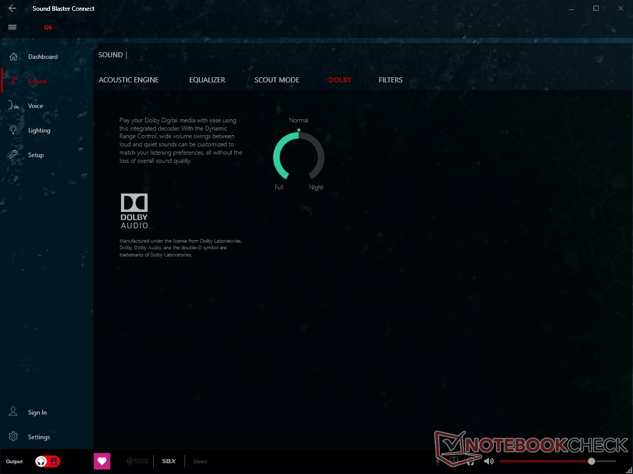The image size is (633, 474).
Task: Set the dynamic range dial to Night
Action: pos(316,187)
